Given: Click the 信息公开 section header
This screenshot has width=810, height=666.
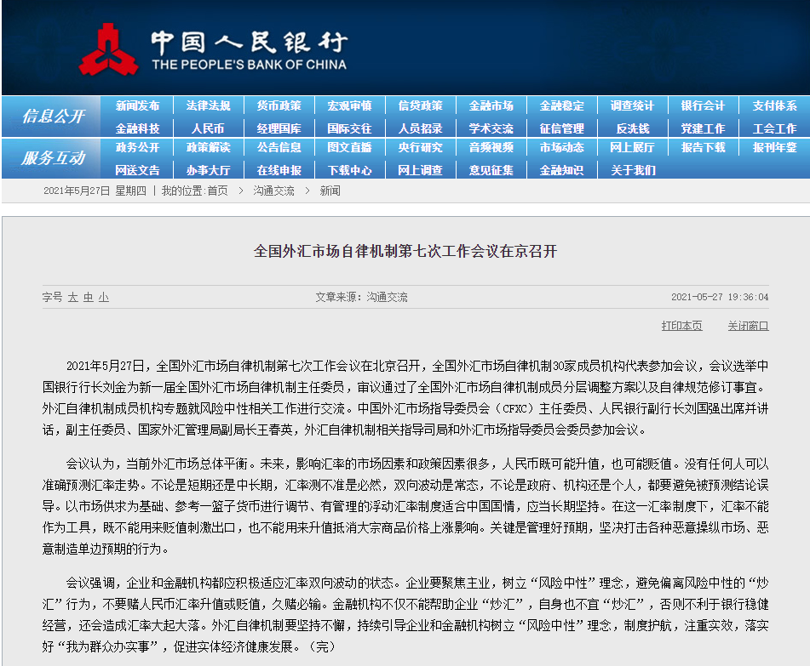Looking at the screenshot, I should click(53, 117).
